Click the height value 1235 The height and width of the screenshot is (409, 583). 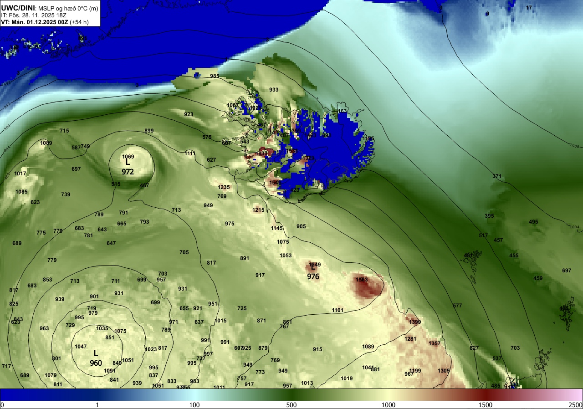[x=224, y=187]
